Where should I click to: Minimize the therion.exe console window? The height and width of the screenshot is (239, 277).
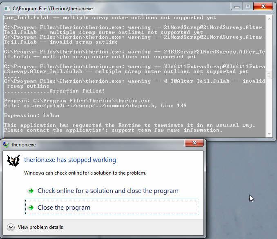click(x=237, y=7)
